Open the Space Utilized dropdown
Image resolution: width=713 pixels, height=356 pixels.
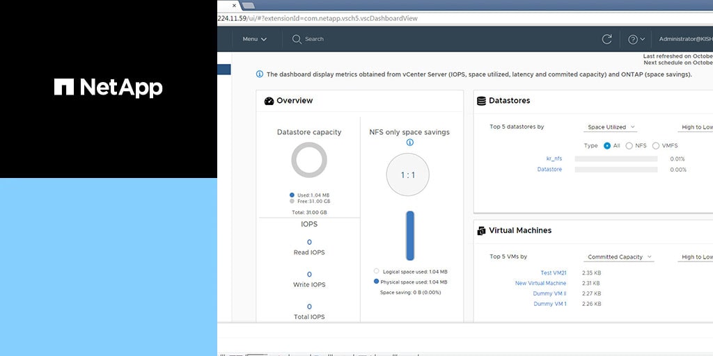click(x=611, y=127)
